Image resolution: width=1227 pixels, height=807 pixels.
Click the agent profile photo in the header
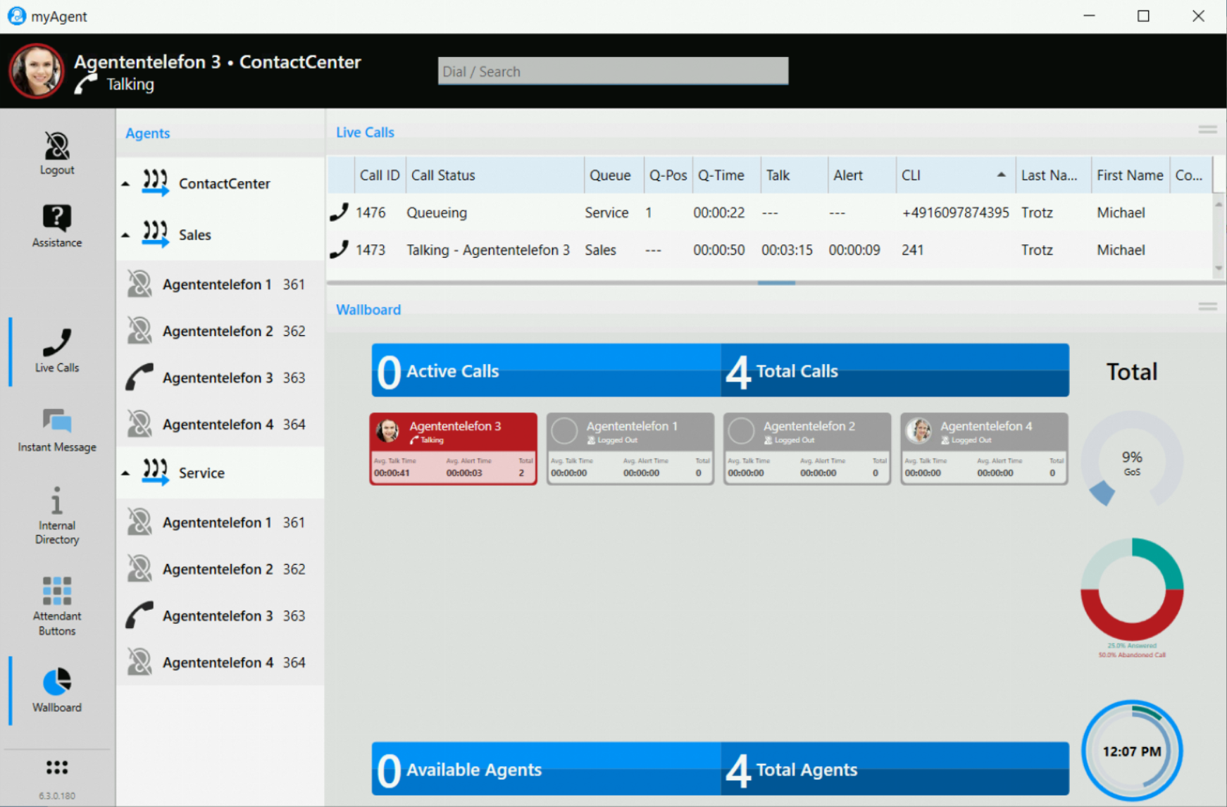click(37, 71)
